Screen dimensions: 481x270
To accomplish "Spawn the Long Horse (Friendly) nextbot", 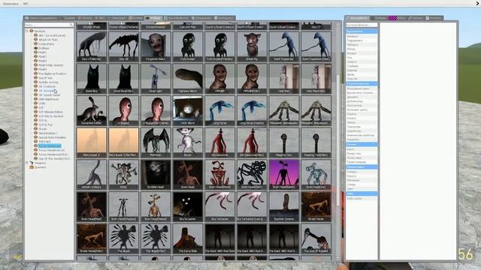I will pyautogui.click(x=252, y=110).
